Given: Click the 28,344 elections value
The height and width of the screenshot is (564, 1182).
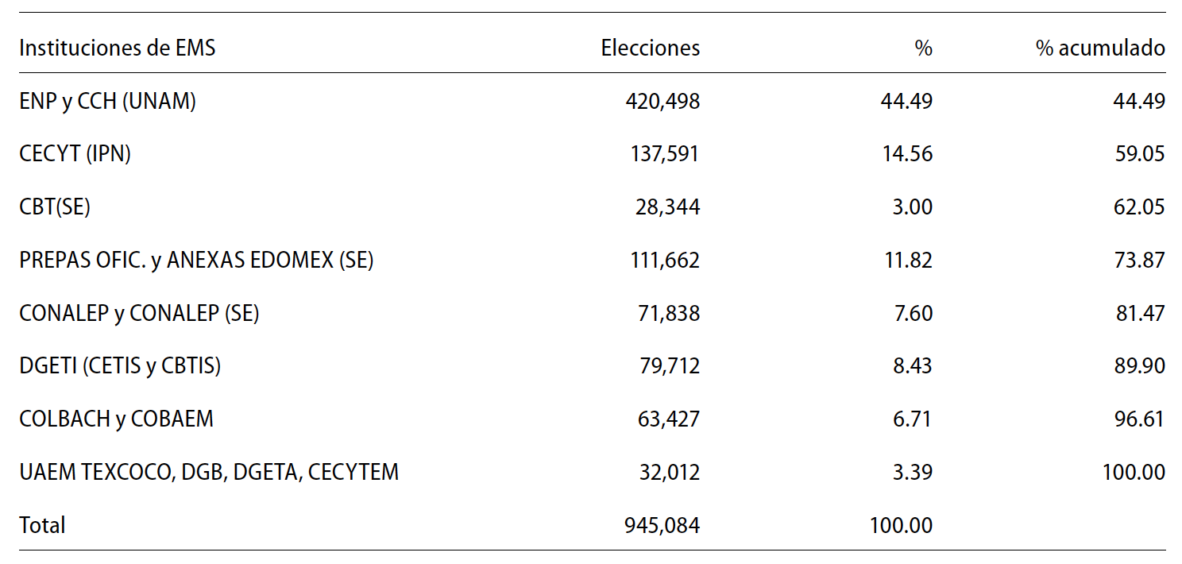Looking at the screenshot, I should 669,207.
